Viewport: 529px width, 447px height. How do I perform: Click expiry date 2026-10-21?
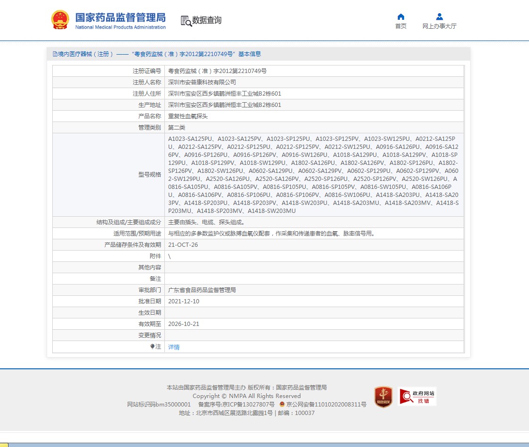[184, 324]
